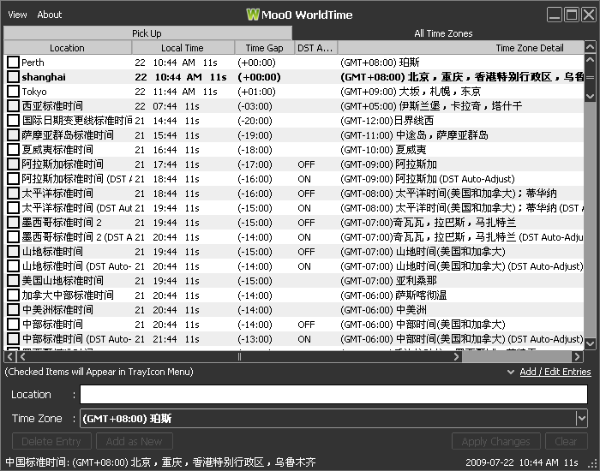600x471 pixels.
Task: Click the status bar date 2009-07-22
Action: point(489,462)
